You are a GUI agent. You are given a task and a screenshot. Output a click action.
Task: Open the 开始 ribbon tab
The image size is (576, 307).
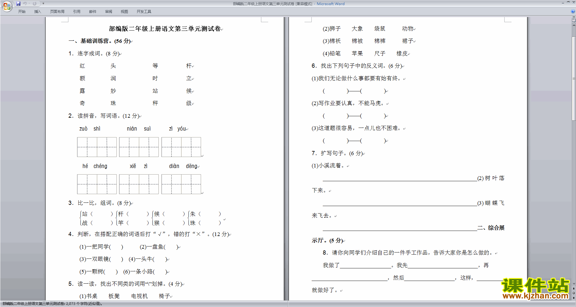pyautogui.click(x=22, y=12)
